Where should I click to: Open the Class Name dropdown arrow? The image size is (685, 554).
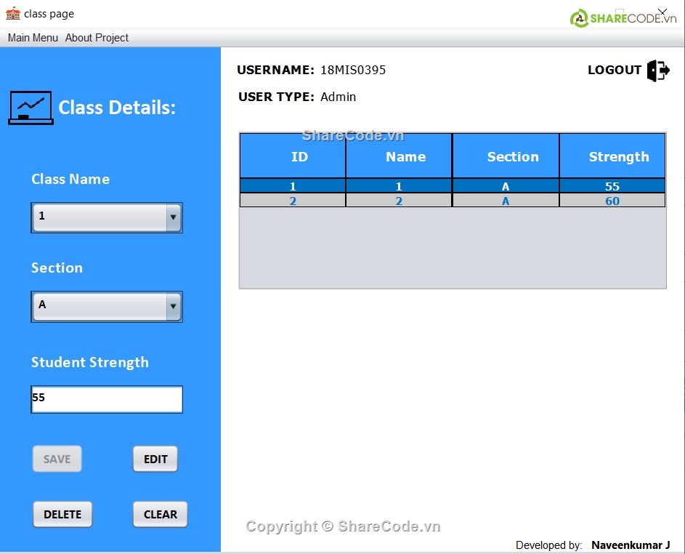coord(173,217)
